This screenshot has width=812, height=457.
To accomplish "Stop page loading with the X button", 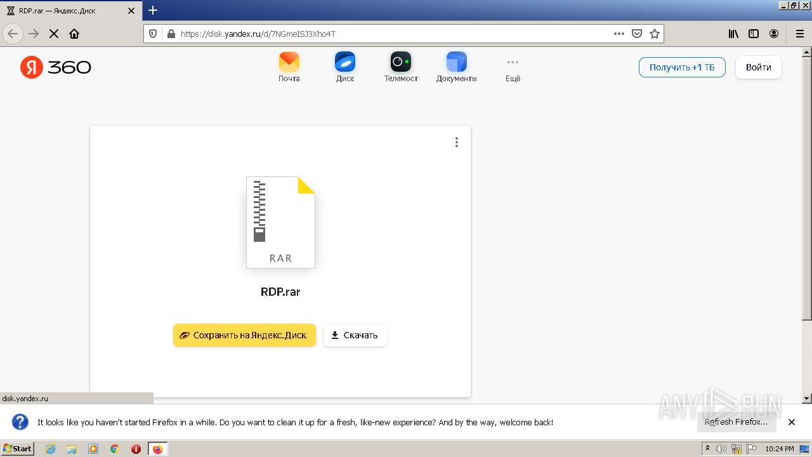I will (54, 34).
